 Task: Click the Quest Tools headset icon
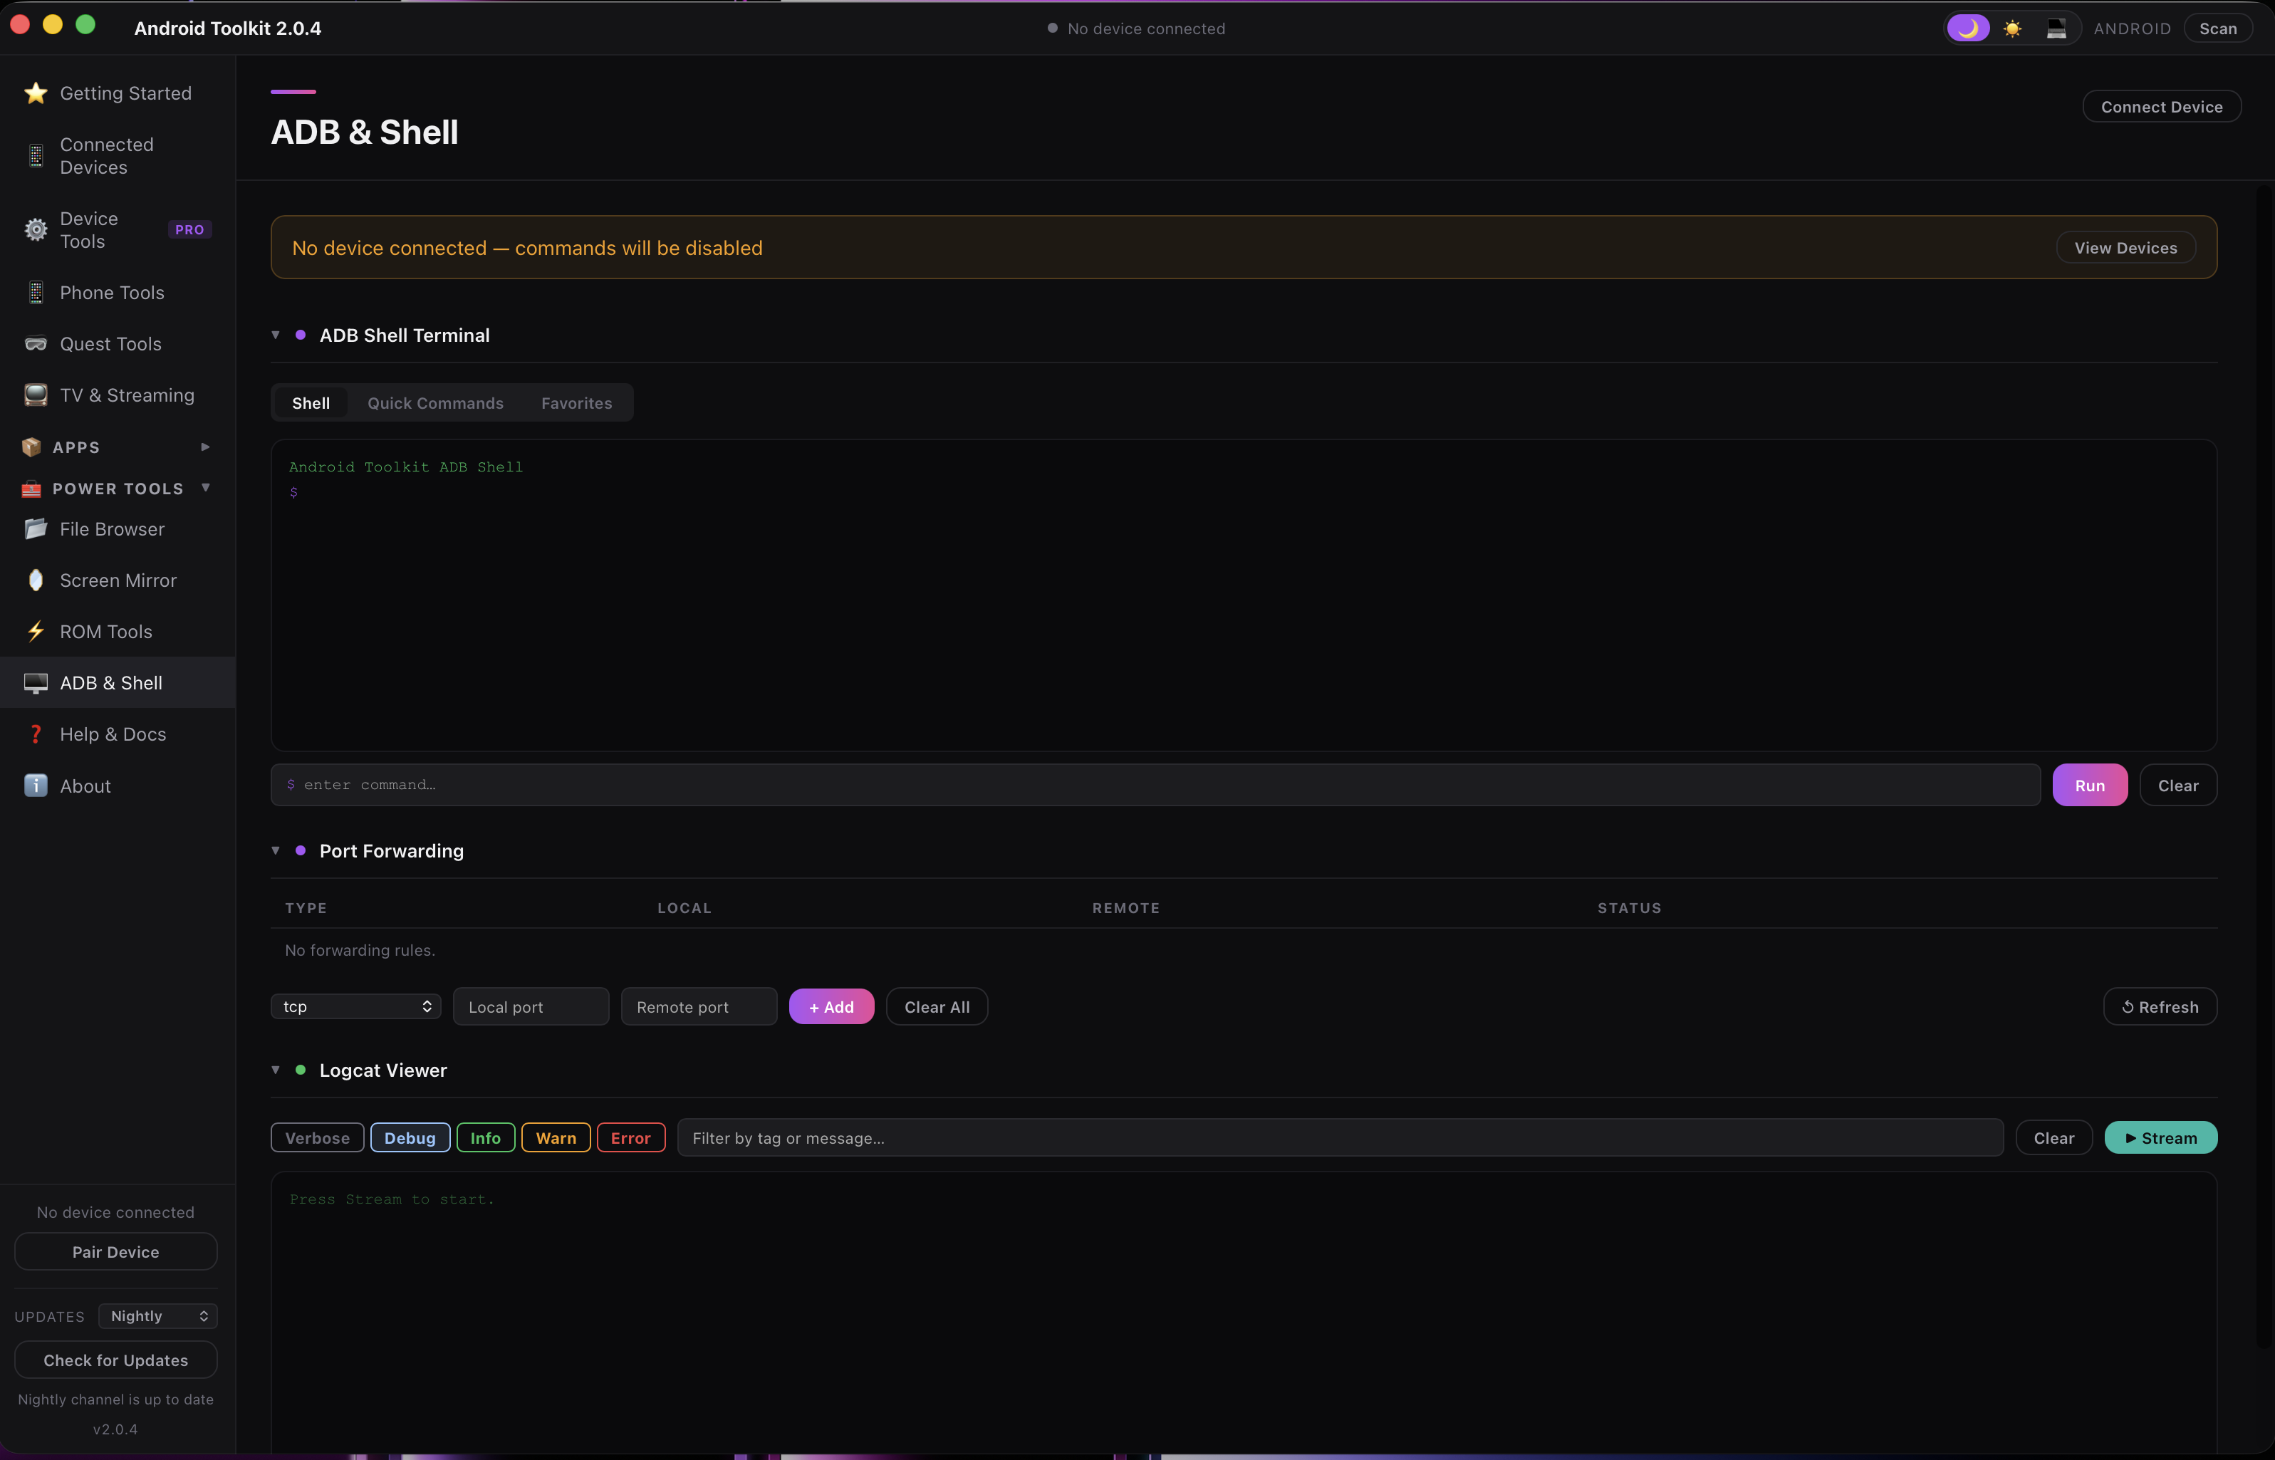pyautogui.click(x=36, y=344)
